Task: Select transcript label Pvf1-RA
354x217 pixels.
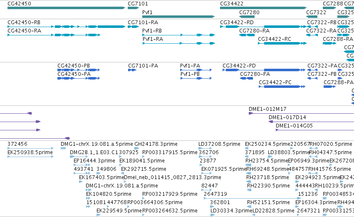Action: pyautogui.click(x=153, y=39)
